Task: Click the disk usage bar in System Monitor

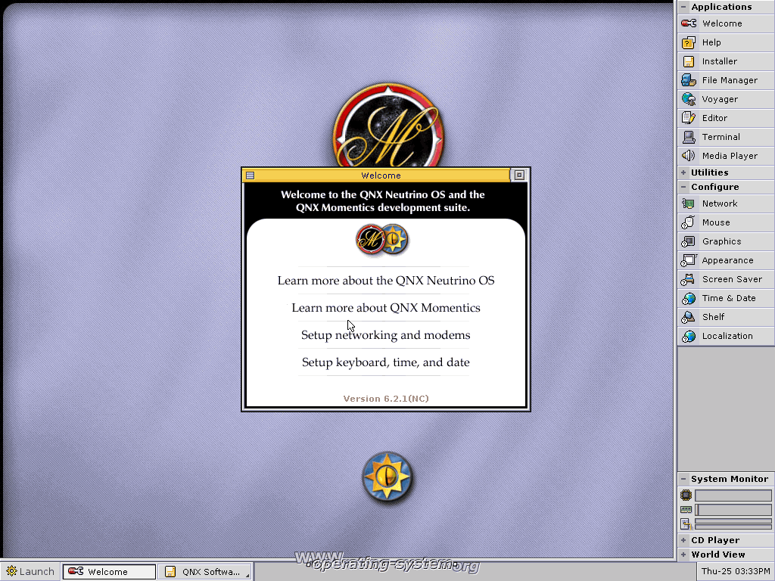Action: tap(733, 524)
